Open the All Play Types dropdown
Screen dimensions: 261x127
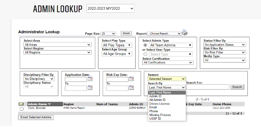point(117,45)
